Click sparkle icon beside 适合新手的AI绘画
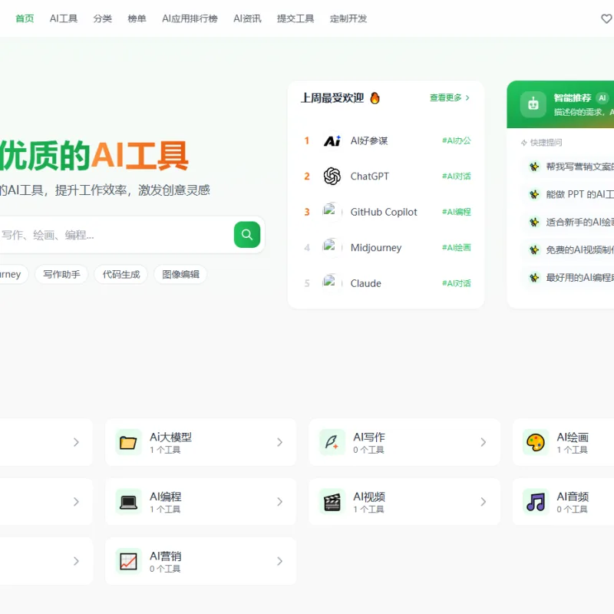 coord(534,222)
